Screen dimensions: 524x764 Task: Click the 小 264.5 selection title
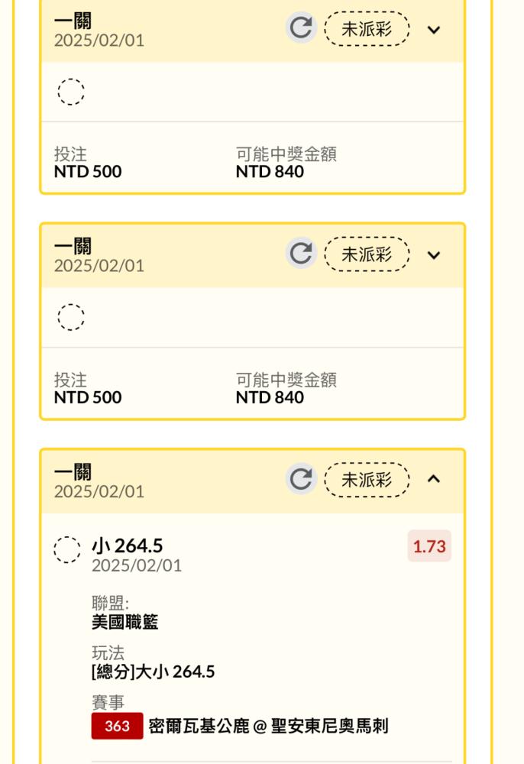[x=127, y=545]
